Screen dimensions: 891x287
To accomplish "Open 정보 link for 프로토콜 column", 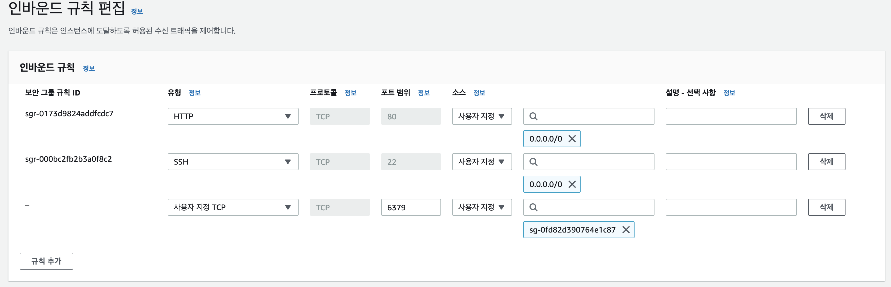I will pos(351,93).
